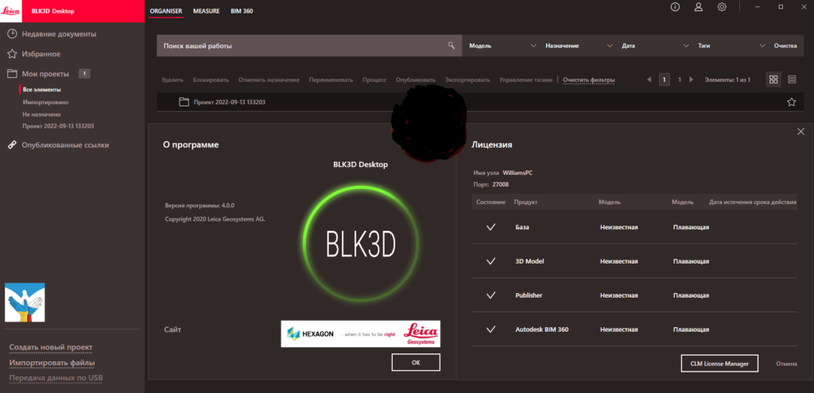
Task: Click Переименовать toolbar action
Action: 331,80
